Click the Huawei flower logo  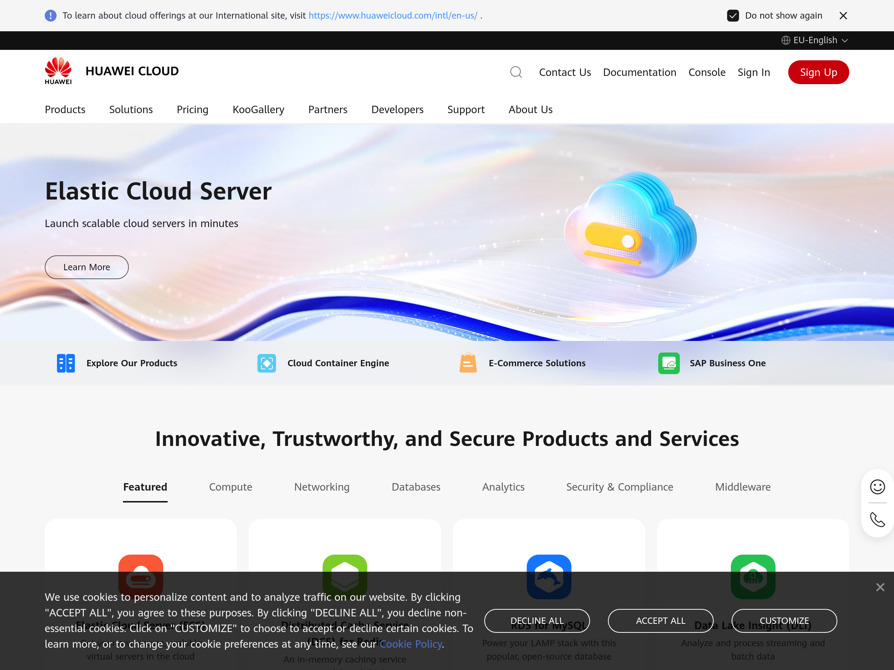pos(58,71)
